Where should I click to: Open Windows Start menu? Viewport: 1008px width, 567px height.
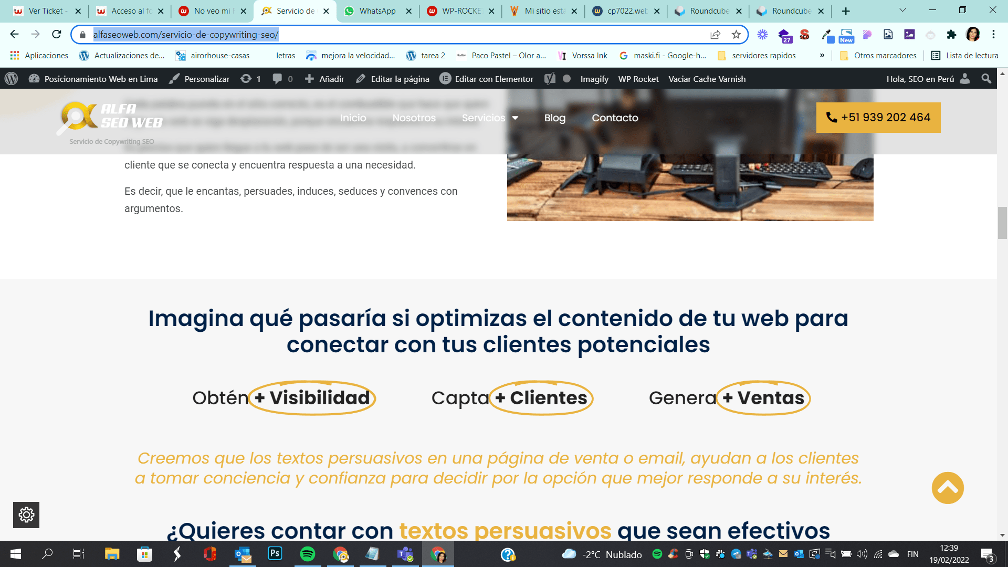[x=16, y=554]
